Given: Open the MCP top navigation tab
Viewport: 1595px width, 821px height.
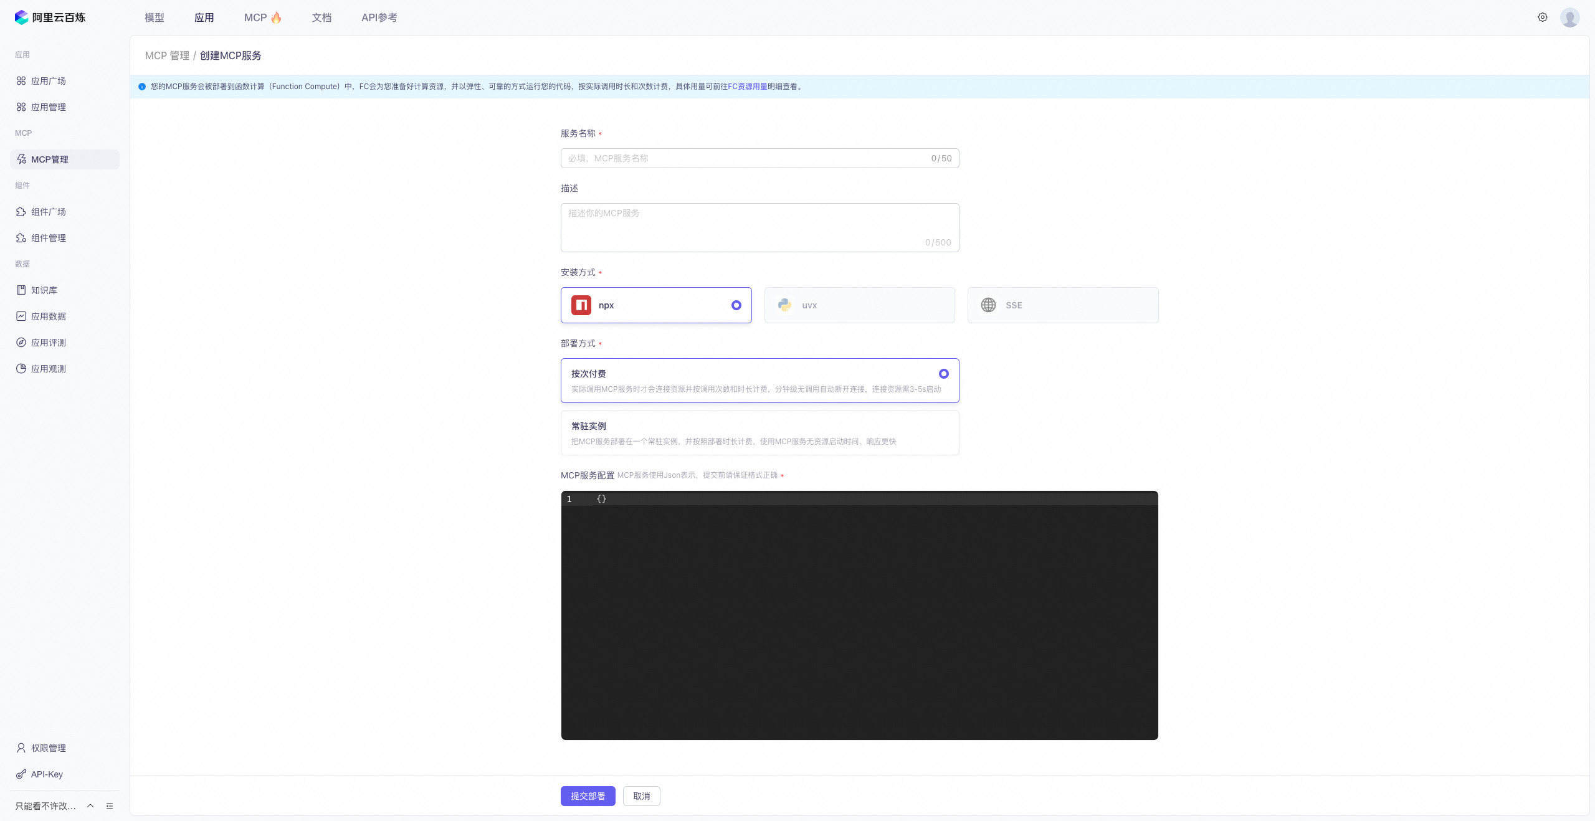Looking at the screenshot, I should click(262, 17).
